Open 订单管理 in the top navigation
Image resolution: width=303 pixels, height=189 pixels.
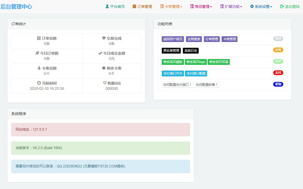142,6
